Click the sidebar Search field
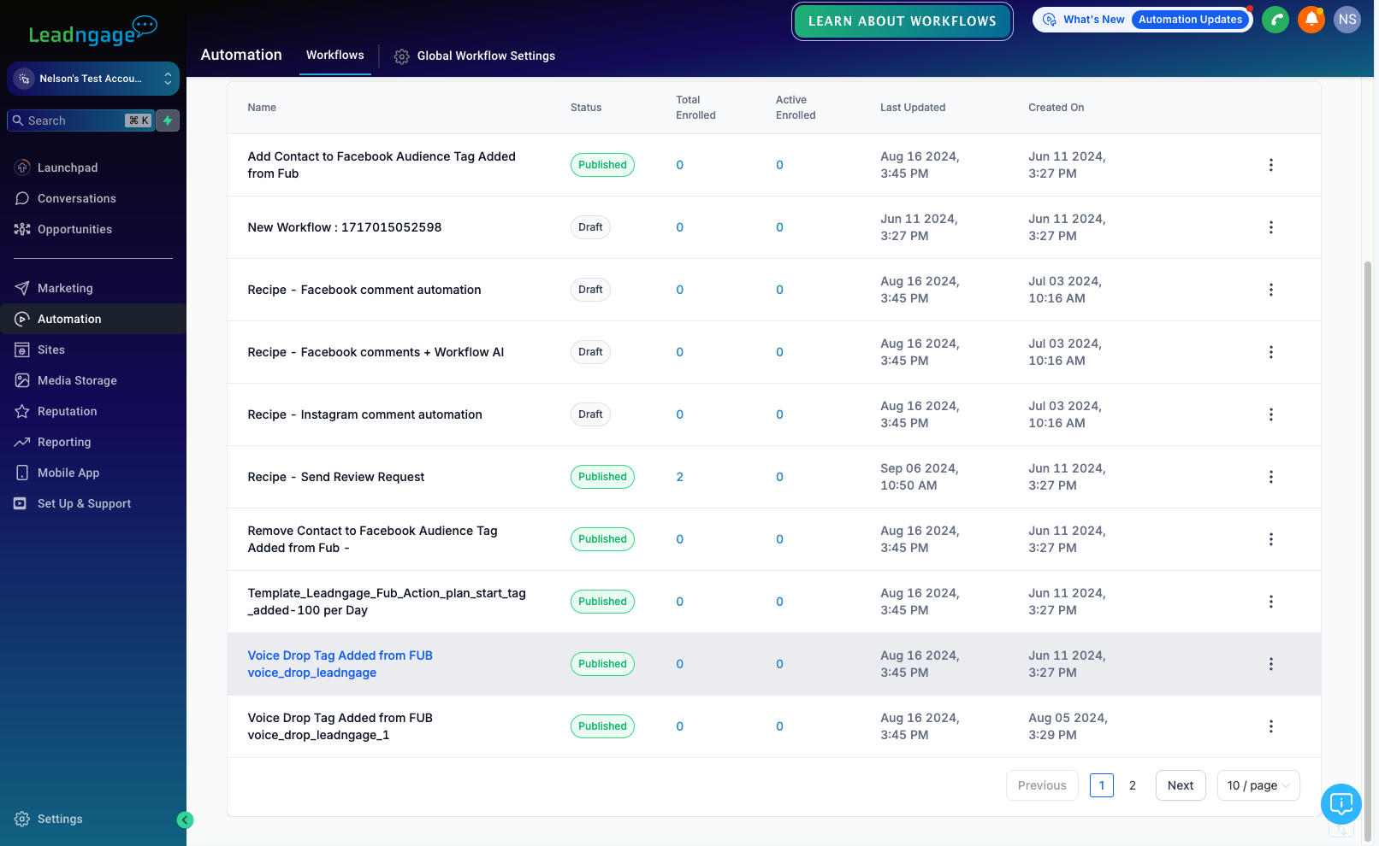This screenshot has height=846, width=1379. pyautogui.click(x=80, y=120)
